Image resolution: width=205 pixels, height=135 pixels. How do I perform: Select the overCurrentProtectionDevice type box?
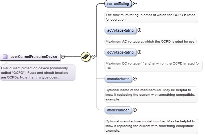[x=30, y=57]
